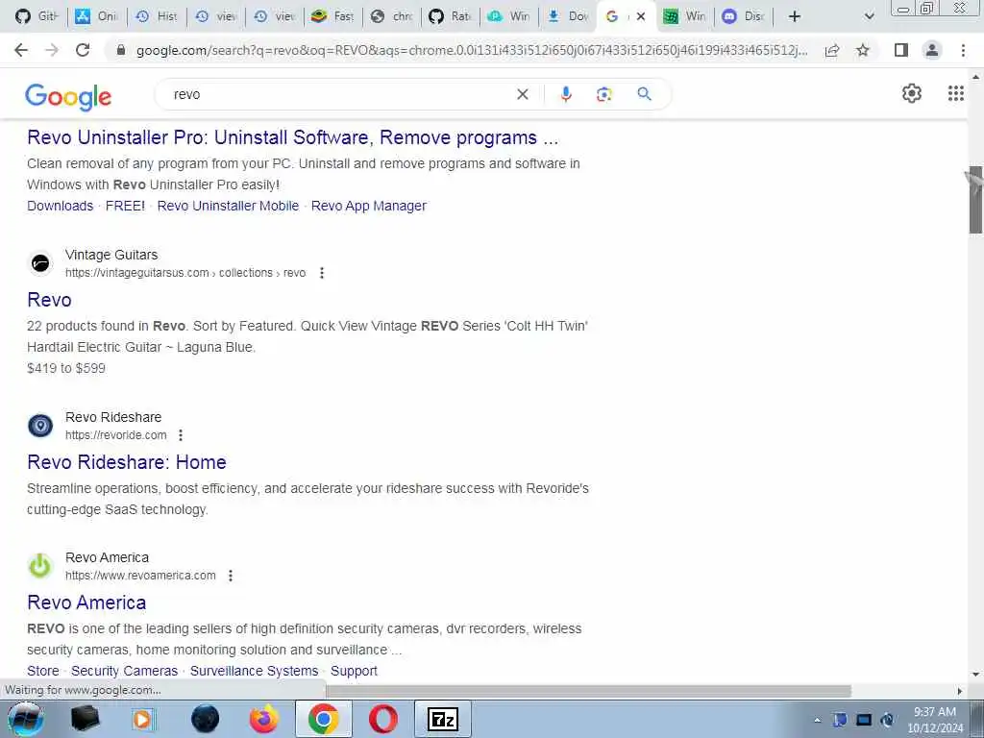Open a new browser tab
This screenshot has height=738, width=984.
pyautogui.click(x=794, y=16)
